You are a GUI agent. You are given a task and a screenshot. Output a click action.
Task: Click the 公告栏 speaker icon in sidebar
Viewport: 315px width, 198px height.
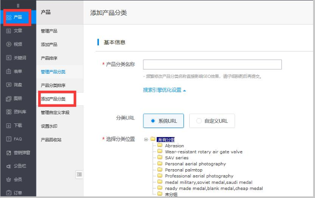(x=9, y=166)
